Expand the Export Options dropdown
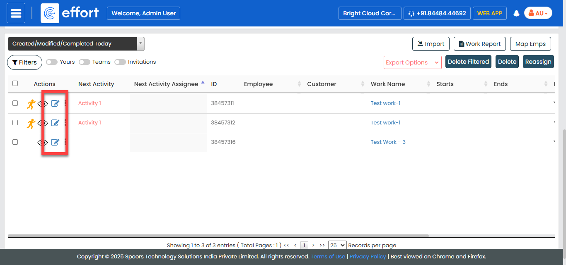This screenshot has width=566, height=265. tap(412, 62)
